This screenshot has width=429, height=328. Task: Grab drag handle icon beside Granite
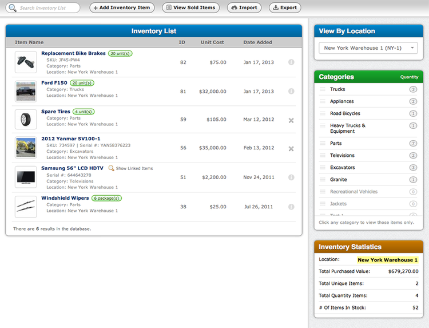click(323, 179)
